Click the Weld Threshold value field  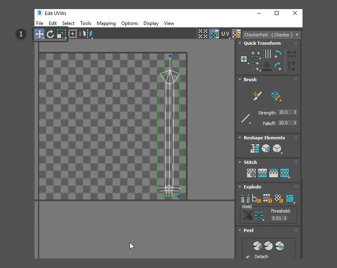[276, 218]
